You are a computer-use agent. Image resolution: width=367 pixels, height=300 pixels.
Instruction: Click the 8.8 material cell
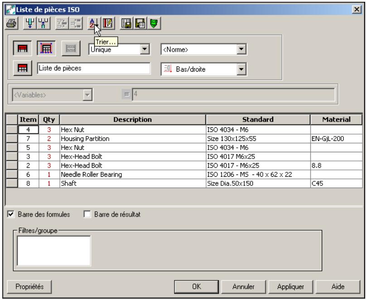coord(336,165)
